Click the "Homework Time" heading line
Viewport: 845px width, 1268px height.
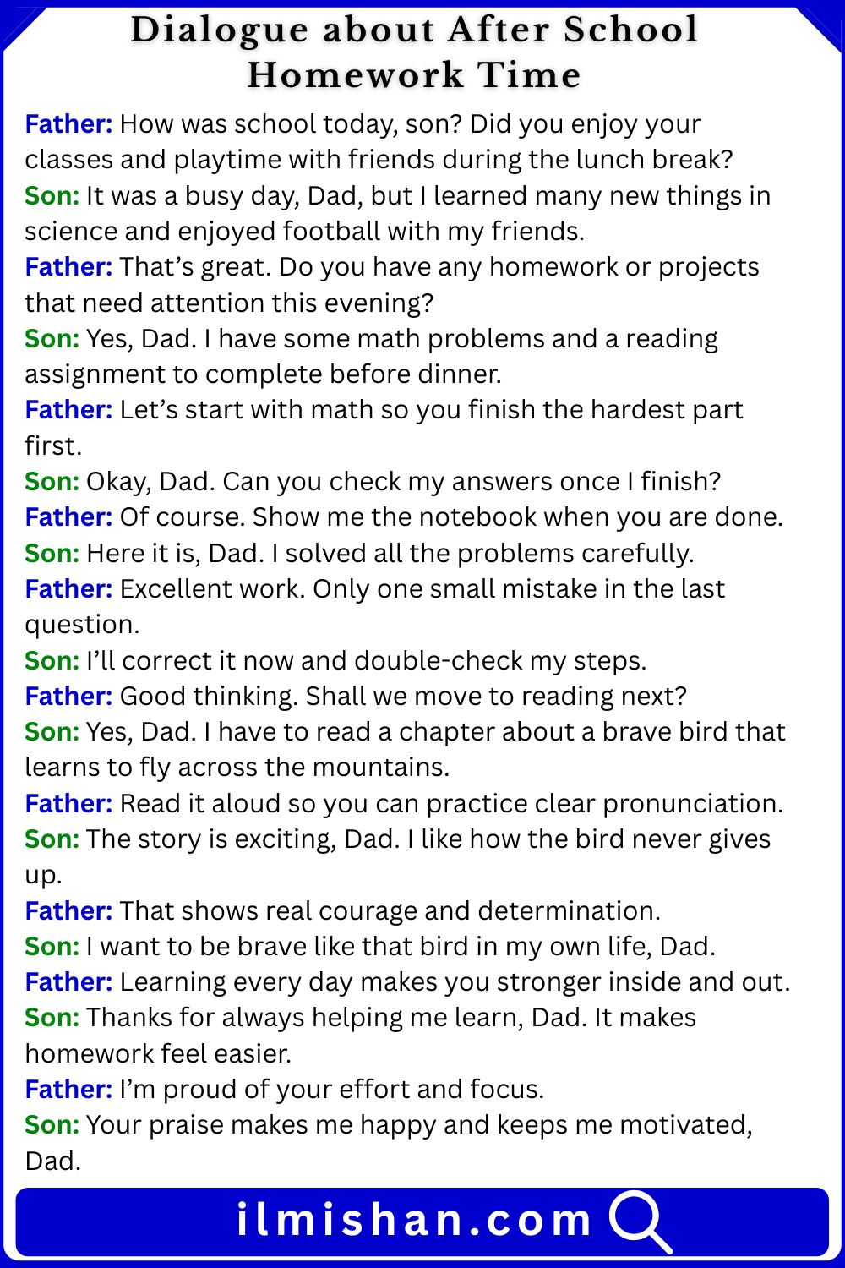(414, 76)
